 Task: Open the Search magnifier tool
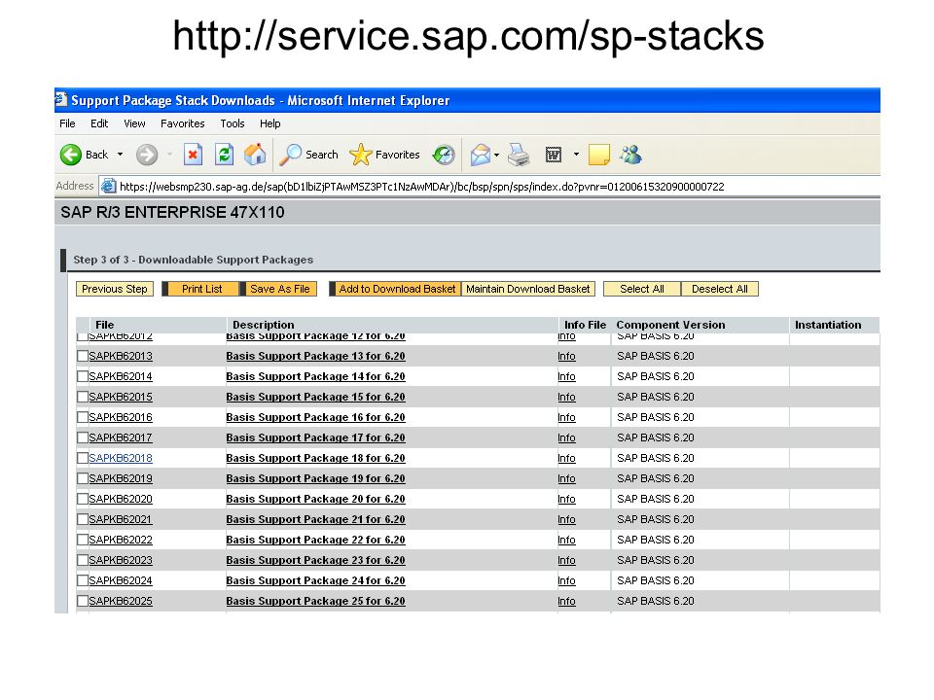(x=290, y=155)
